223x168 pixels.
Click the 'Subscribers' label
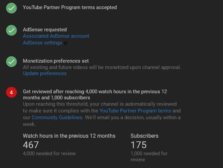tap(144, 136)
